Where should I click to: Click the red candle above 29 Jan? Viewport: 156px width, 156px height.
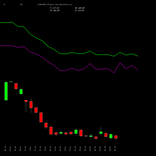(81, 133)
